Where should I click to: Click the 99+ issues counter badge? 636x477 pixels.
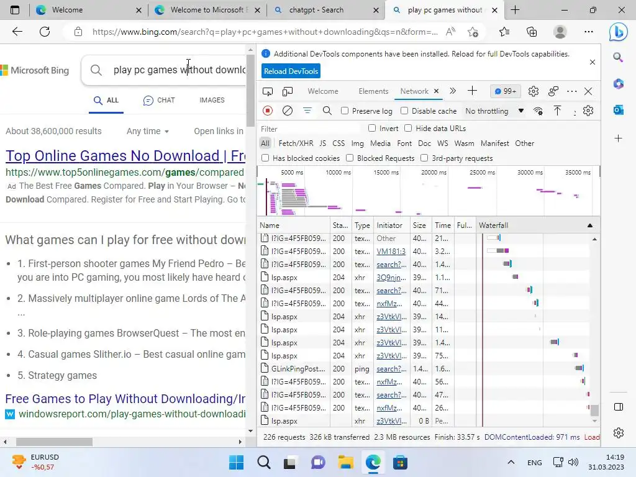click(x=506, y=91)
